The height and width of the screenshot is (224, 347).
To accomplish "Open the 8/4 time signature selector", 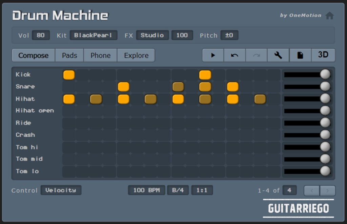I will 178,190.
